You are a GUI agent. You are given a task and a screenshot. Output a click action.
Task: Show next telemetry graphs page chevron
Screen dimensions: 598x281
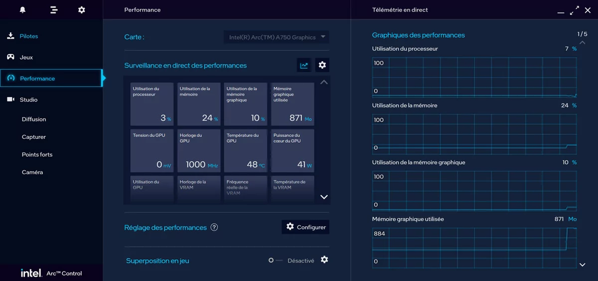[583, 265]
